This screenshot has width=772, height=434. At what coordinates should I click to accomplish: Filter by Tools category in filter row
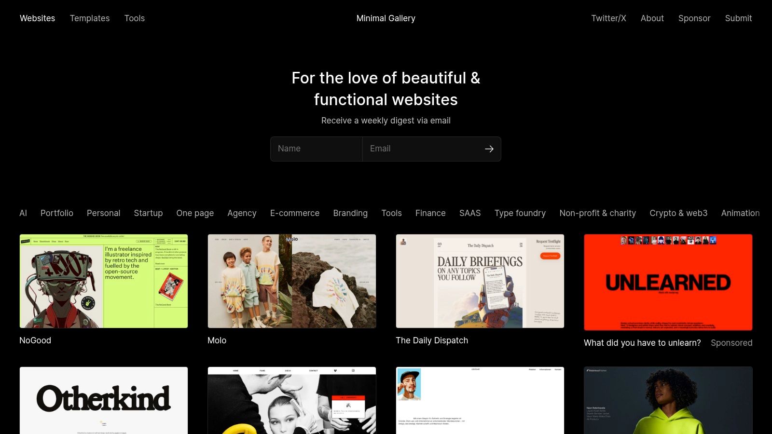(x=391, y=213)
